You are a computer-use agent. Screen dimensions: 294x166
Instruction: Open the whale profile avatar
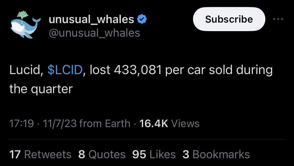pyautogui.click(x=25, y=25)
